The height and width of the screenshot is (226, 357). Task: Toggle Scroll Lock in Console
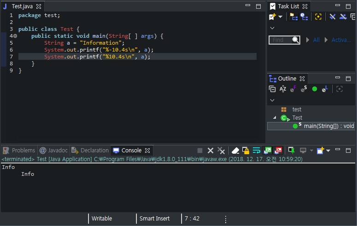[246, 151]
